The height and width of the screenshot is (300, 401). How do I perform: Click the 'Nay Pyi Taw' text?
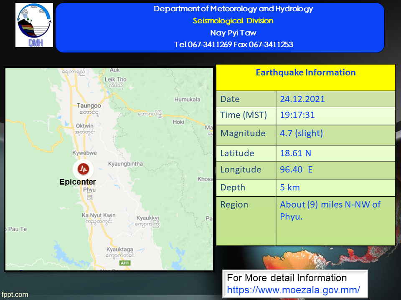233,32
